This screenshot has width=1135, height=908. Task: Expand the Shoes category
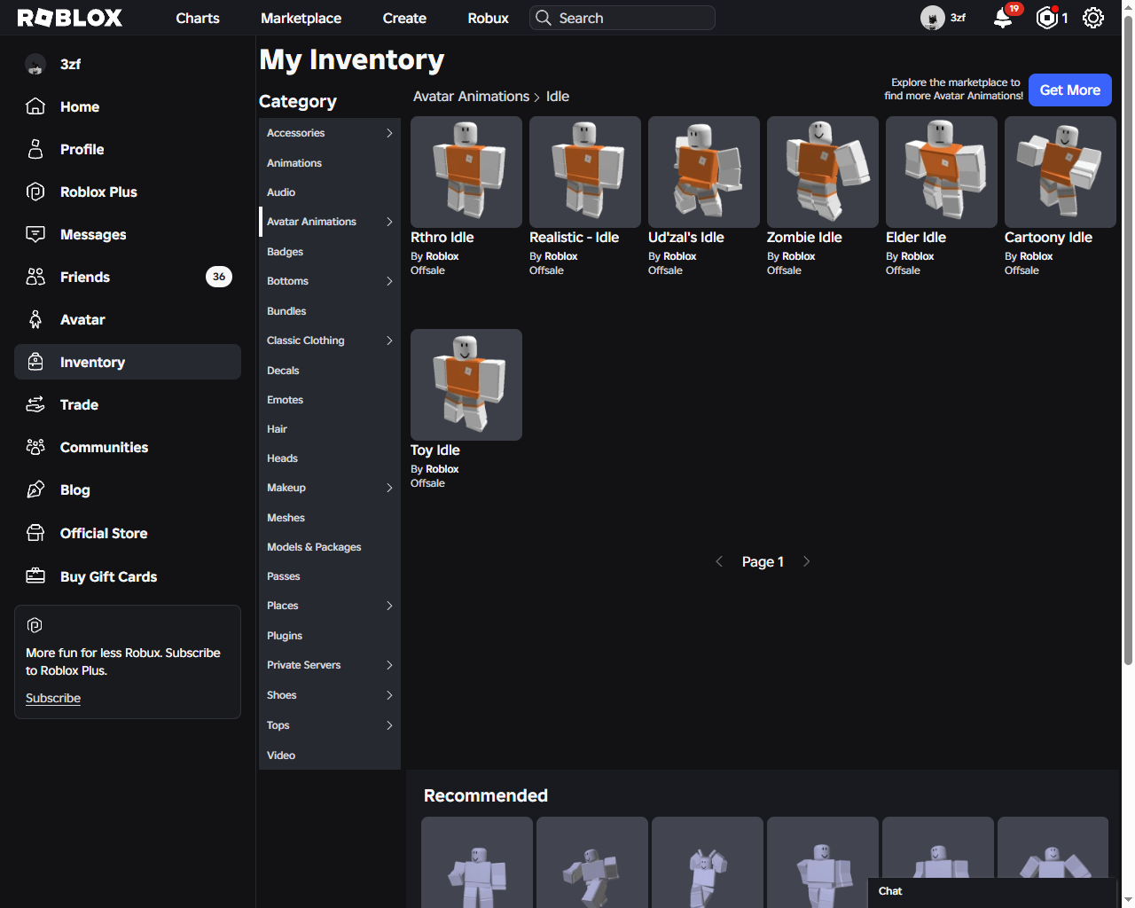click(x=389, y=695)
